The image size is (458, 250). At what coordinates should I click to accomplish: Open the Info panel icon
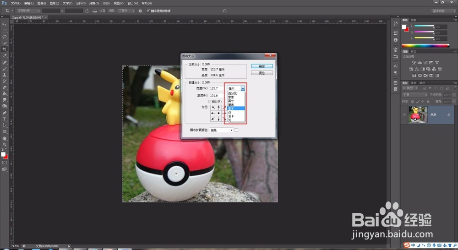point(396,40)
